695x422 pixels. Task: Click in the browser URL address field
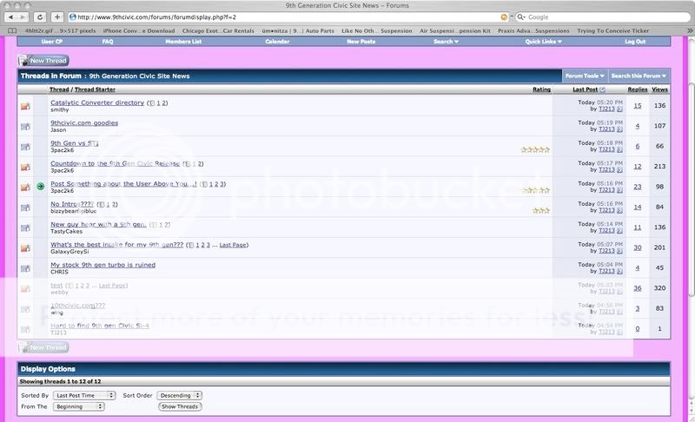(278, 16)
